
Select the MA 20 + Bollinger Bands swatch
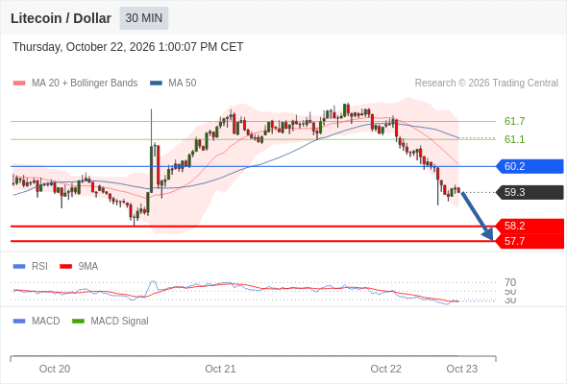(x=19, y=84)
